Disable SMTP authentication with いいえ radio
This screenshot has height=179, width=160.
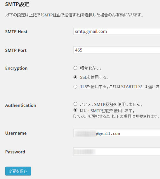(75, 104)
